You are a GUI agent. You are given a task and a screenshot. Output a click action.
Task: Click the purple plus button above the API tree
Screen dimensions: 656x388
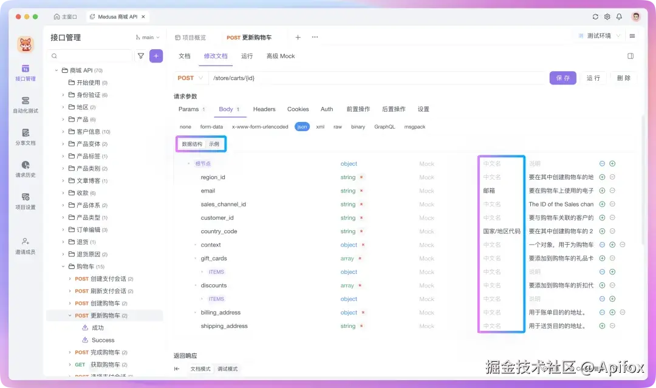pyautogui.click(x=156, y=55)
